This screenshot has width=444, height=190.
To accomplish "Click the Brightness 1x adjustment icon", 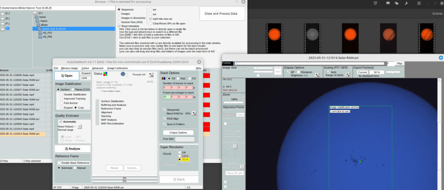I will tap(317, 76).
